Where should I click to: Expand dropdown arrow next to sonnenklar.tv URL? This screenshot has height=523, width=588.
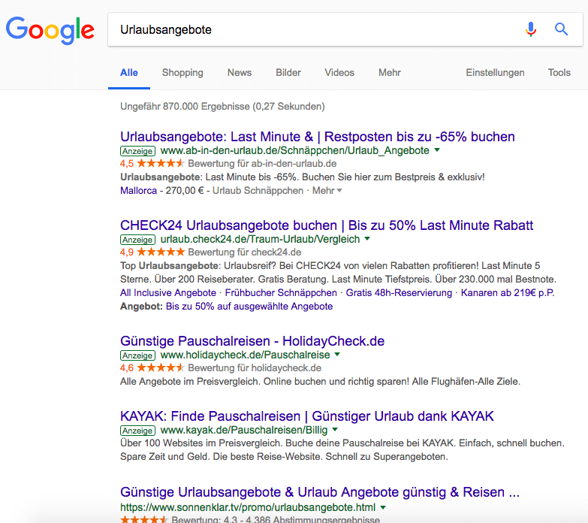[x=383, y=507]
